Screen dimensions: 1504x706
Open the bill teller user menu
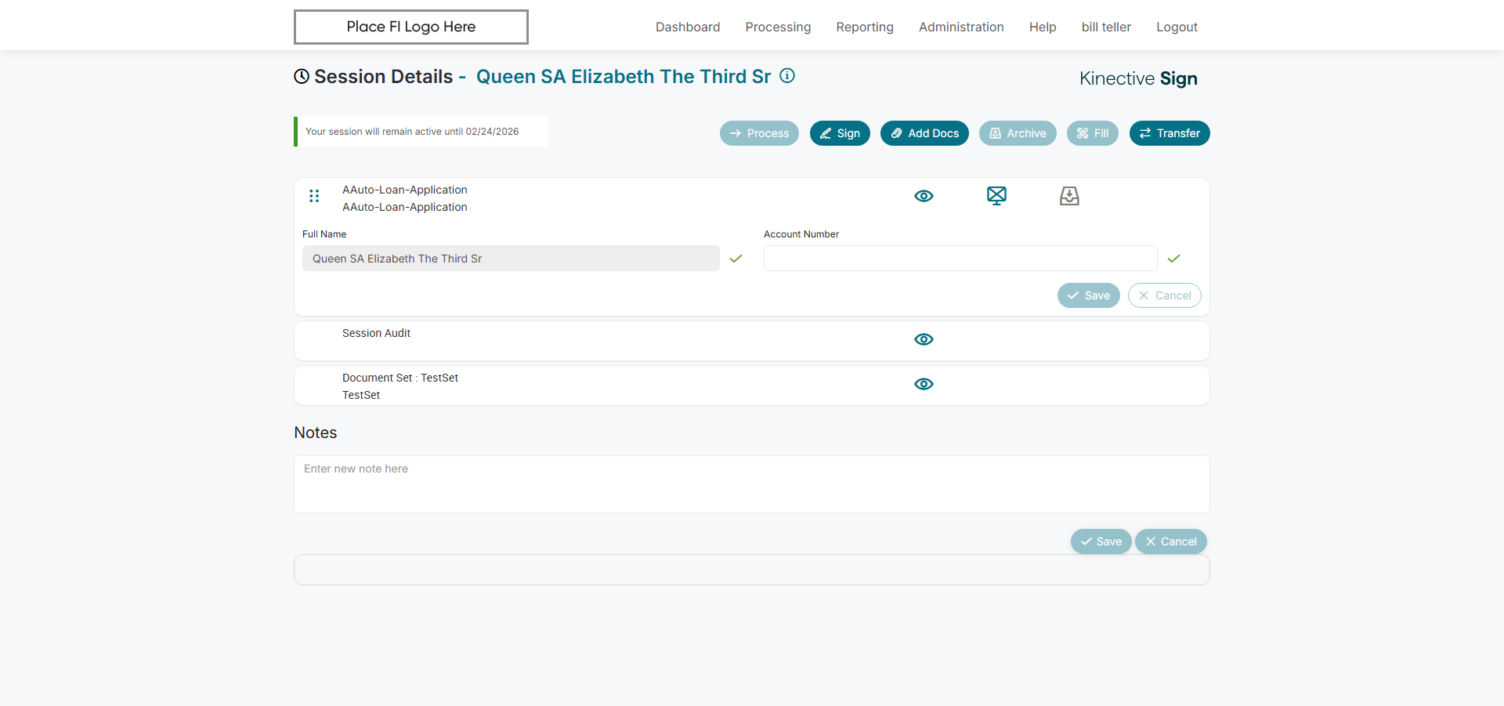(x=1106, y=27)
